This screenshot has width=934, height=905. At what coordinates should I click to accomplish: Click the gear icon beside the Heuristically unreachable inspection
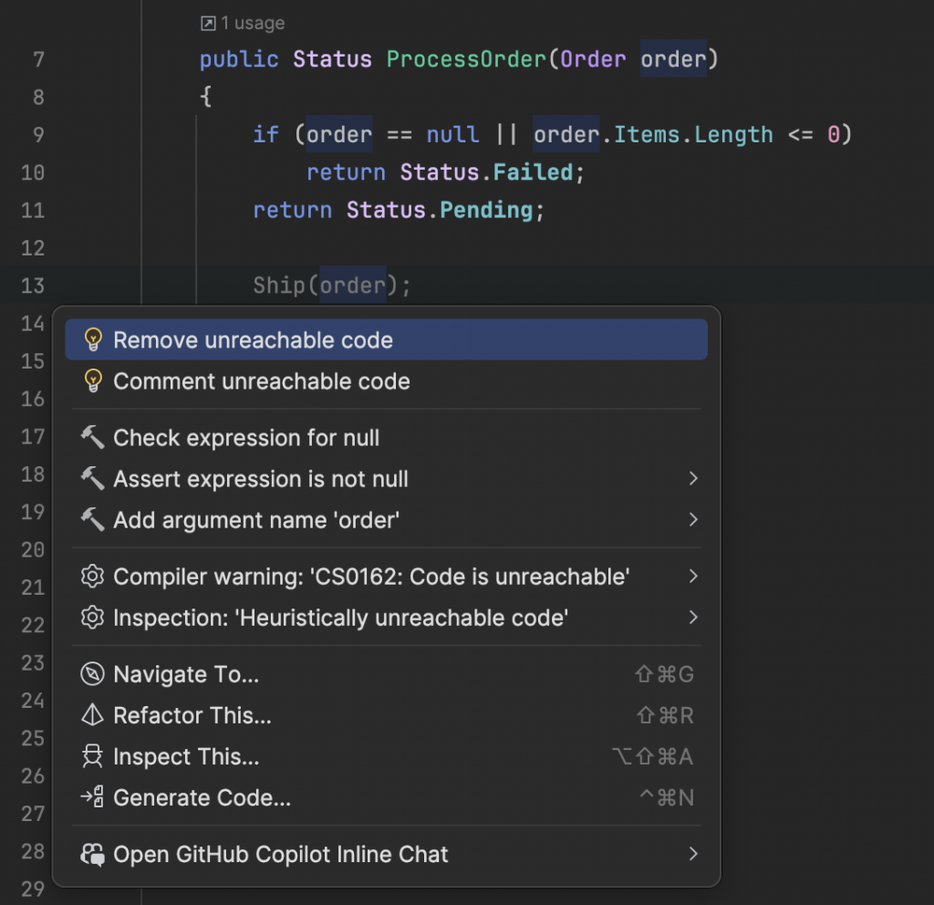coord(92,618)
